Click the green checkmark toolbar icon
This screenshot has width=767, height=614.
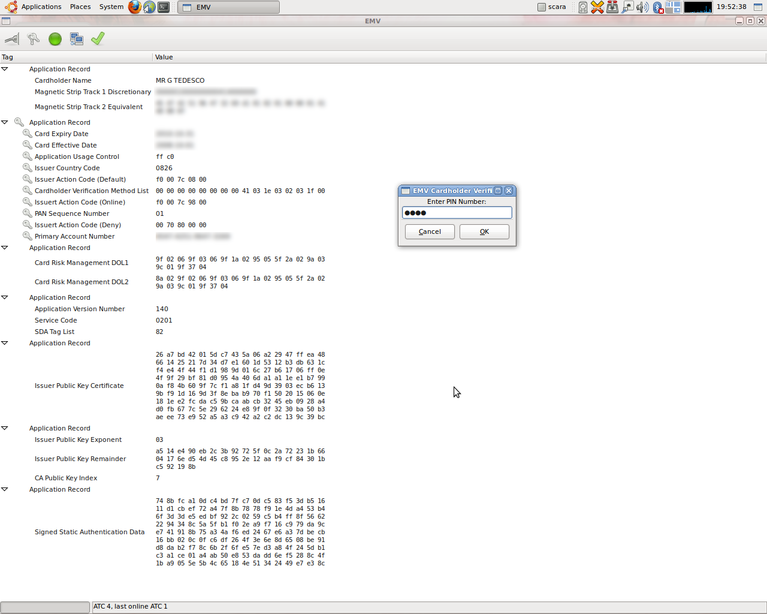[98, 39]
